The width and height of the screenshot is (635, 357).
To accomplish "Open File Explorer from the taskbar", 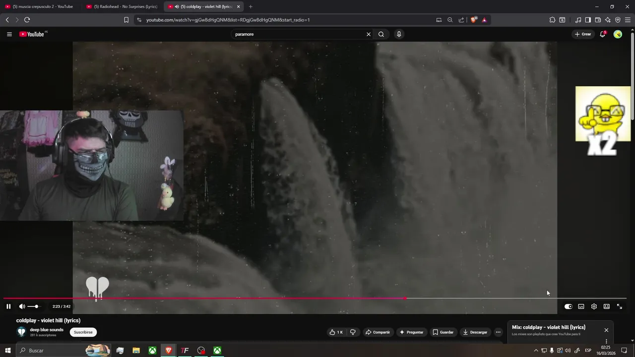I will coord(136,351).
